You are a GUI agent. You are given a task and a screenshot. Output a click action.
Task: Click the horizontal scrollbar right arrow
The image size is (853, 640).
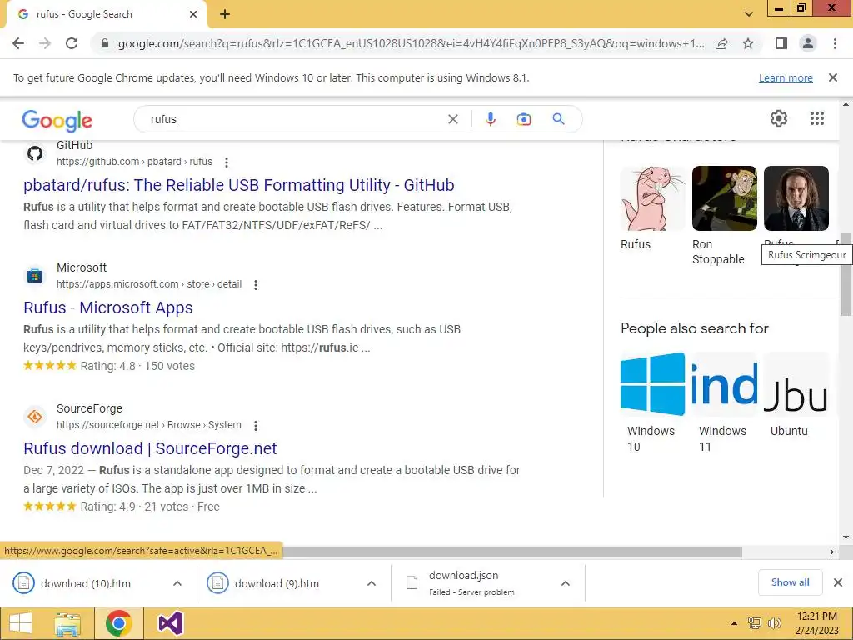click(832, 552)
